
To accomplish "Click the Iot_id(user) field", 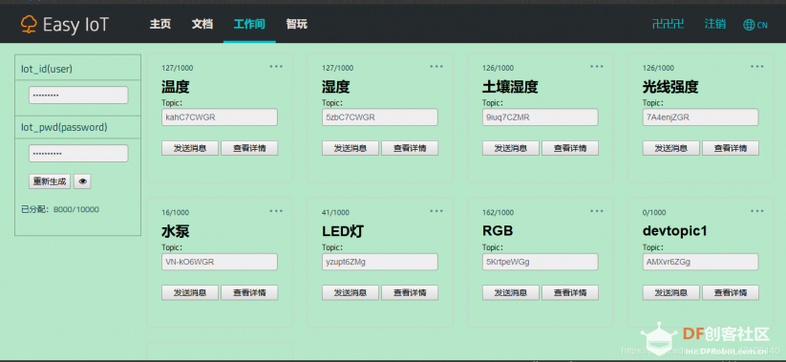I will tap(78, 95).
